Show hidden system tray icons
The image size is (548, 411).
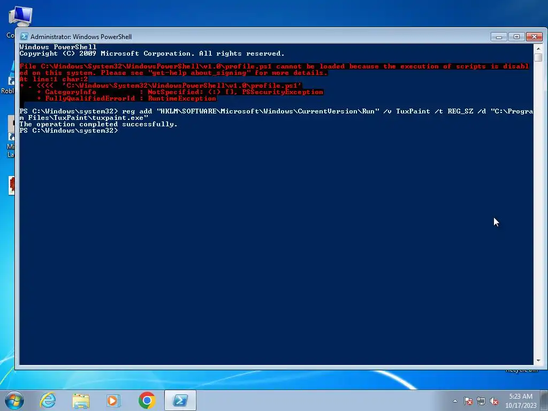coord(455,401)
